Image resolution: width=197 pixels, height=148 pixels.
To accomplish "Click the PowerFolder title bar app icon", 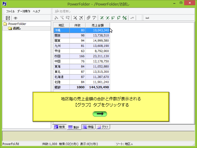I will pos(5,4).
